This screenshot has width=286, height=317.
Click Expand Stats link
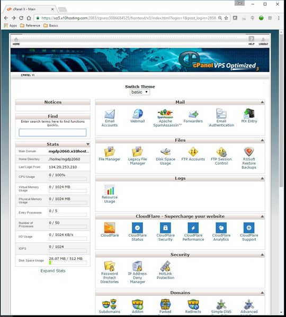pyautogui.click(x=53, y=271)
